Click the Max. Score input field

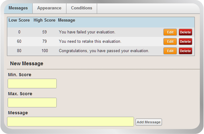click(x=32, y=102)
